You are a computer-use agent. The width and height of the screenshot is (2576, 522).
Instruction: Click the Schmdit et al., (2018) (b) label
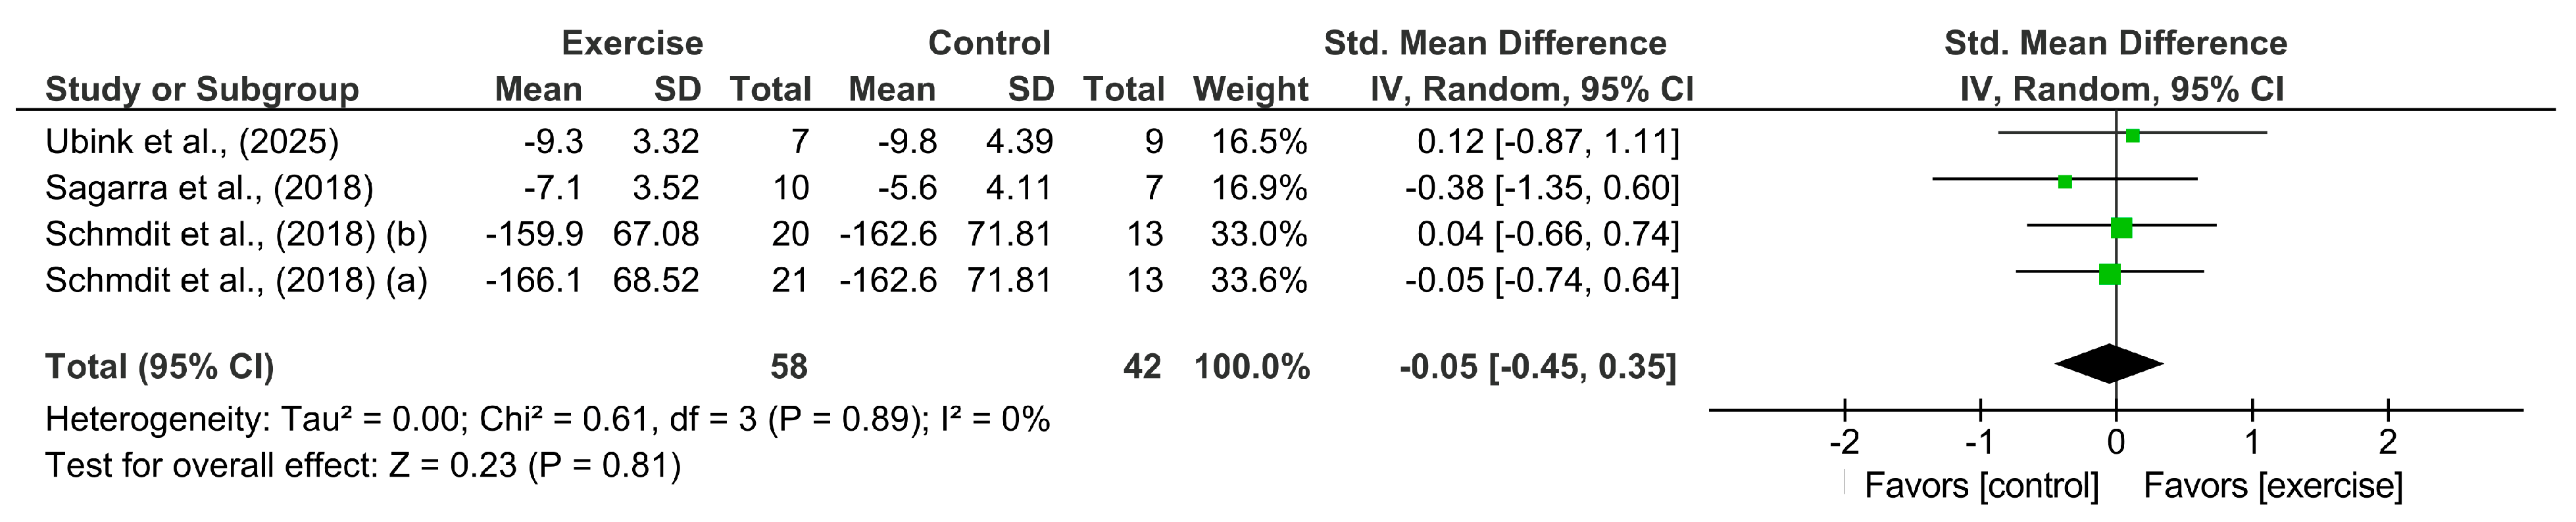(x=236, y=234)
